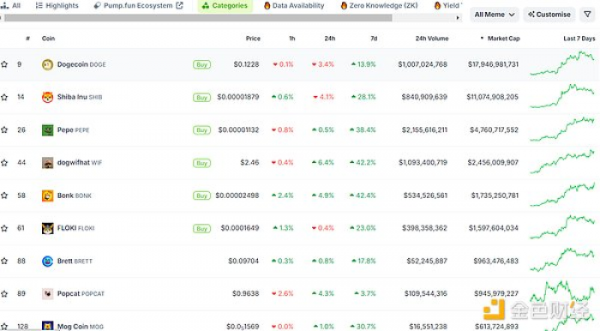Screen dimensions: 600x331
Task: Buy dogwifhat using its Buy button
Action: click(201, 163)
